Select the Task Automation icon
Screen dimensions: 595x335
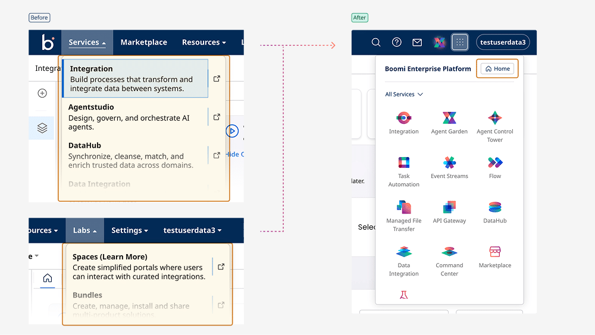coord(403,163)
